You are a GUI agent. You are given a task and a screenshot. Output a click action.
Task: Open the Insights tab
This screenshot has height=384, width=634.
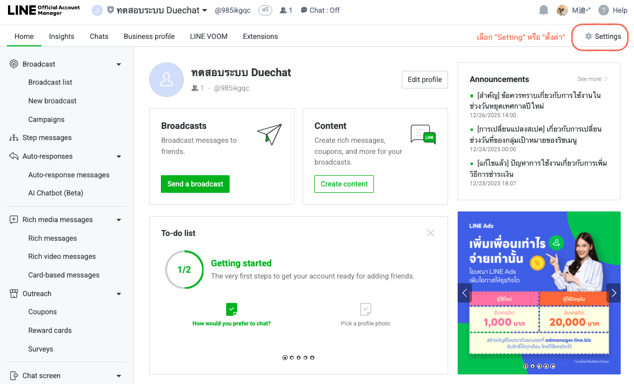(61, 36)
